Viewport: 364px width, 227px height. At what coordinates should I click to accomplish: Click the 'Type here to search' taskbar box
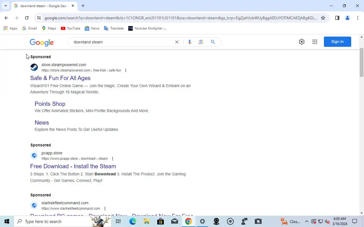click(x=63, y=221)
